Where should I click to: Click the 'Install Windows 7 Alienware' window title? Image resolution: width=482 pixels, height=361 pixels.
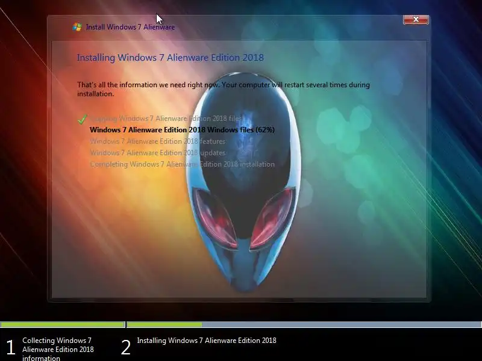tap(130, 27)
